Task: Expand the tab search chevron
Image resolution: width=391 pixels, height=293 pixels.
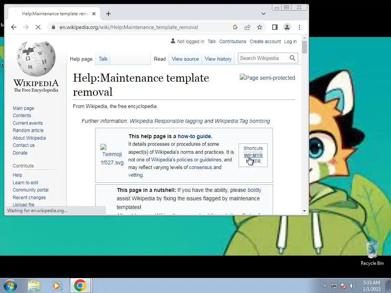Action: point(263,14)
